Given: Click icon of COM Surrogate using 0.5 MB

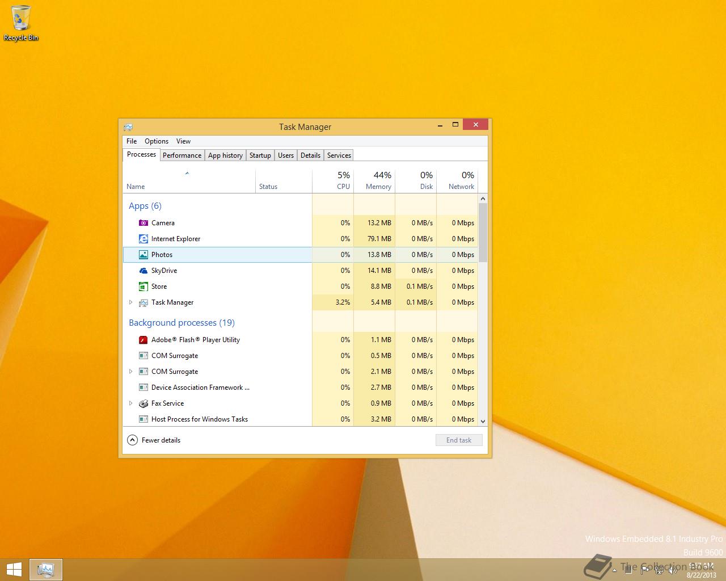Looking at the screenshot, I should [x=143, y=356].
